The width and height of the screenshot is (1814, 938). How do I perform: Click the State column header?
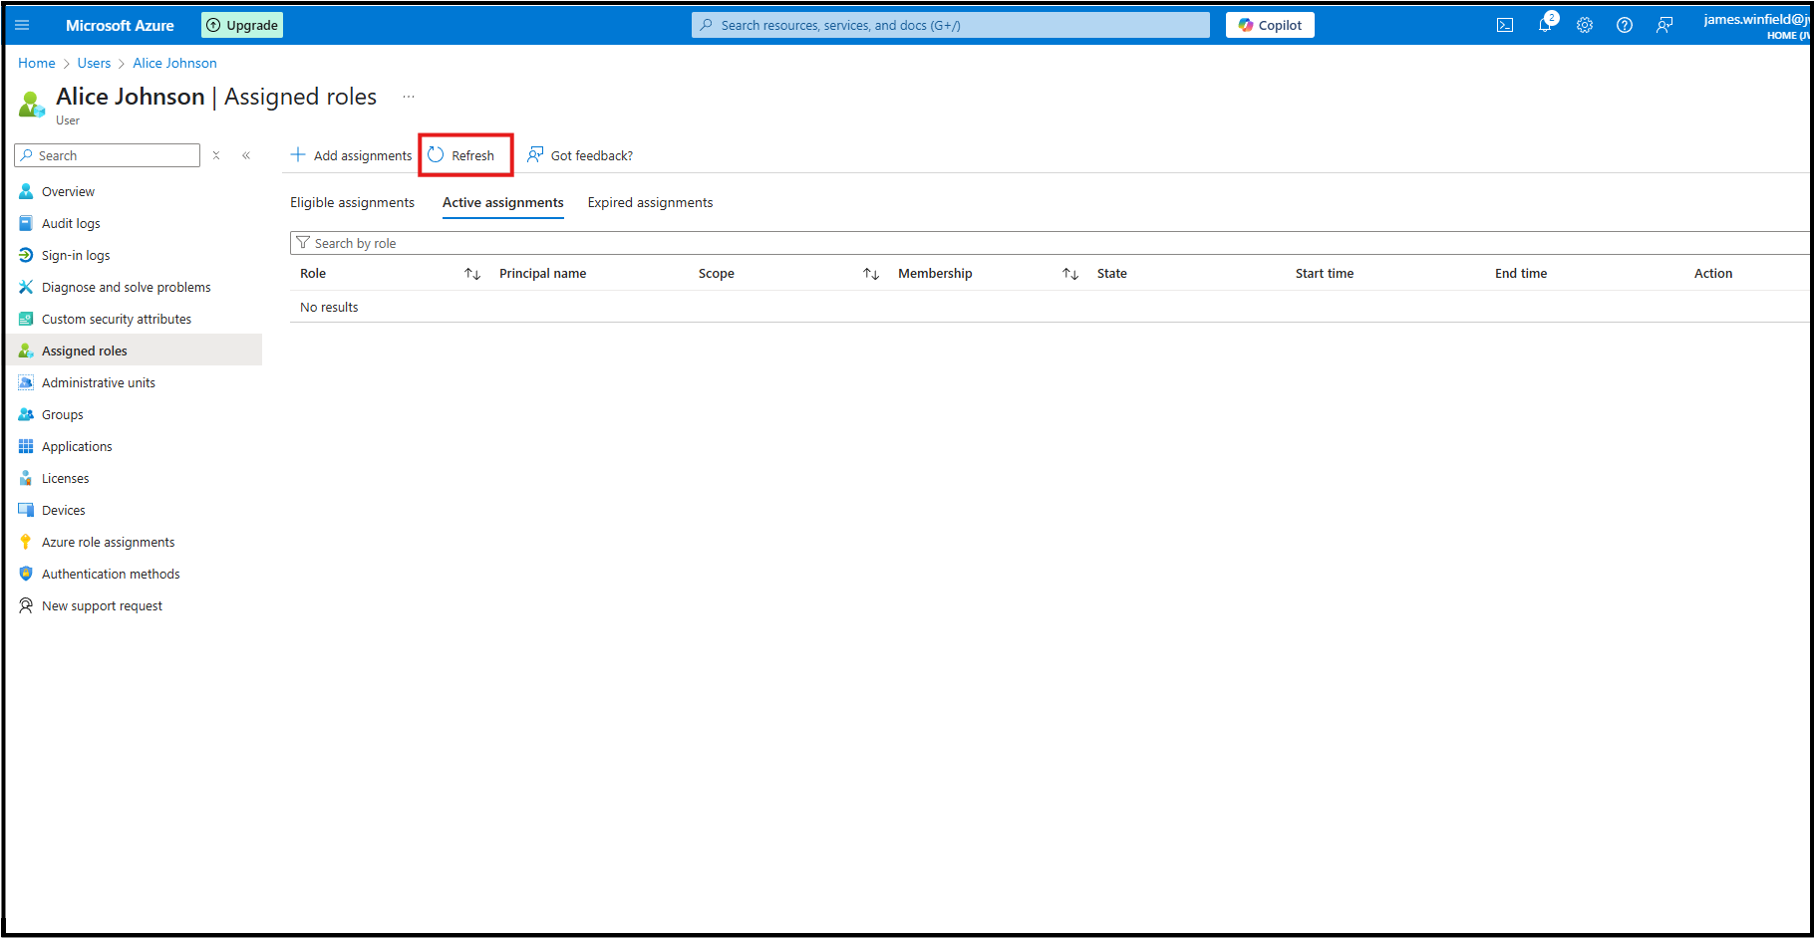(1112, 274)
